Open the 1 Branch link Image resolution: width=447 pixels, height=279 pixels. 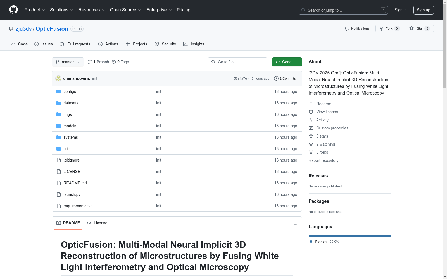[x=98, y=62]
